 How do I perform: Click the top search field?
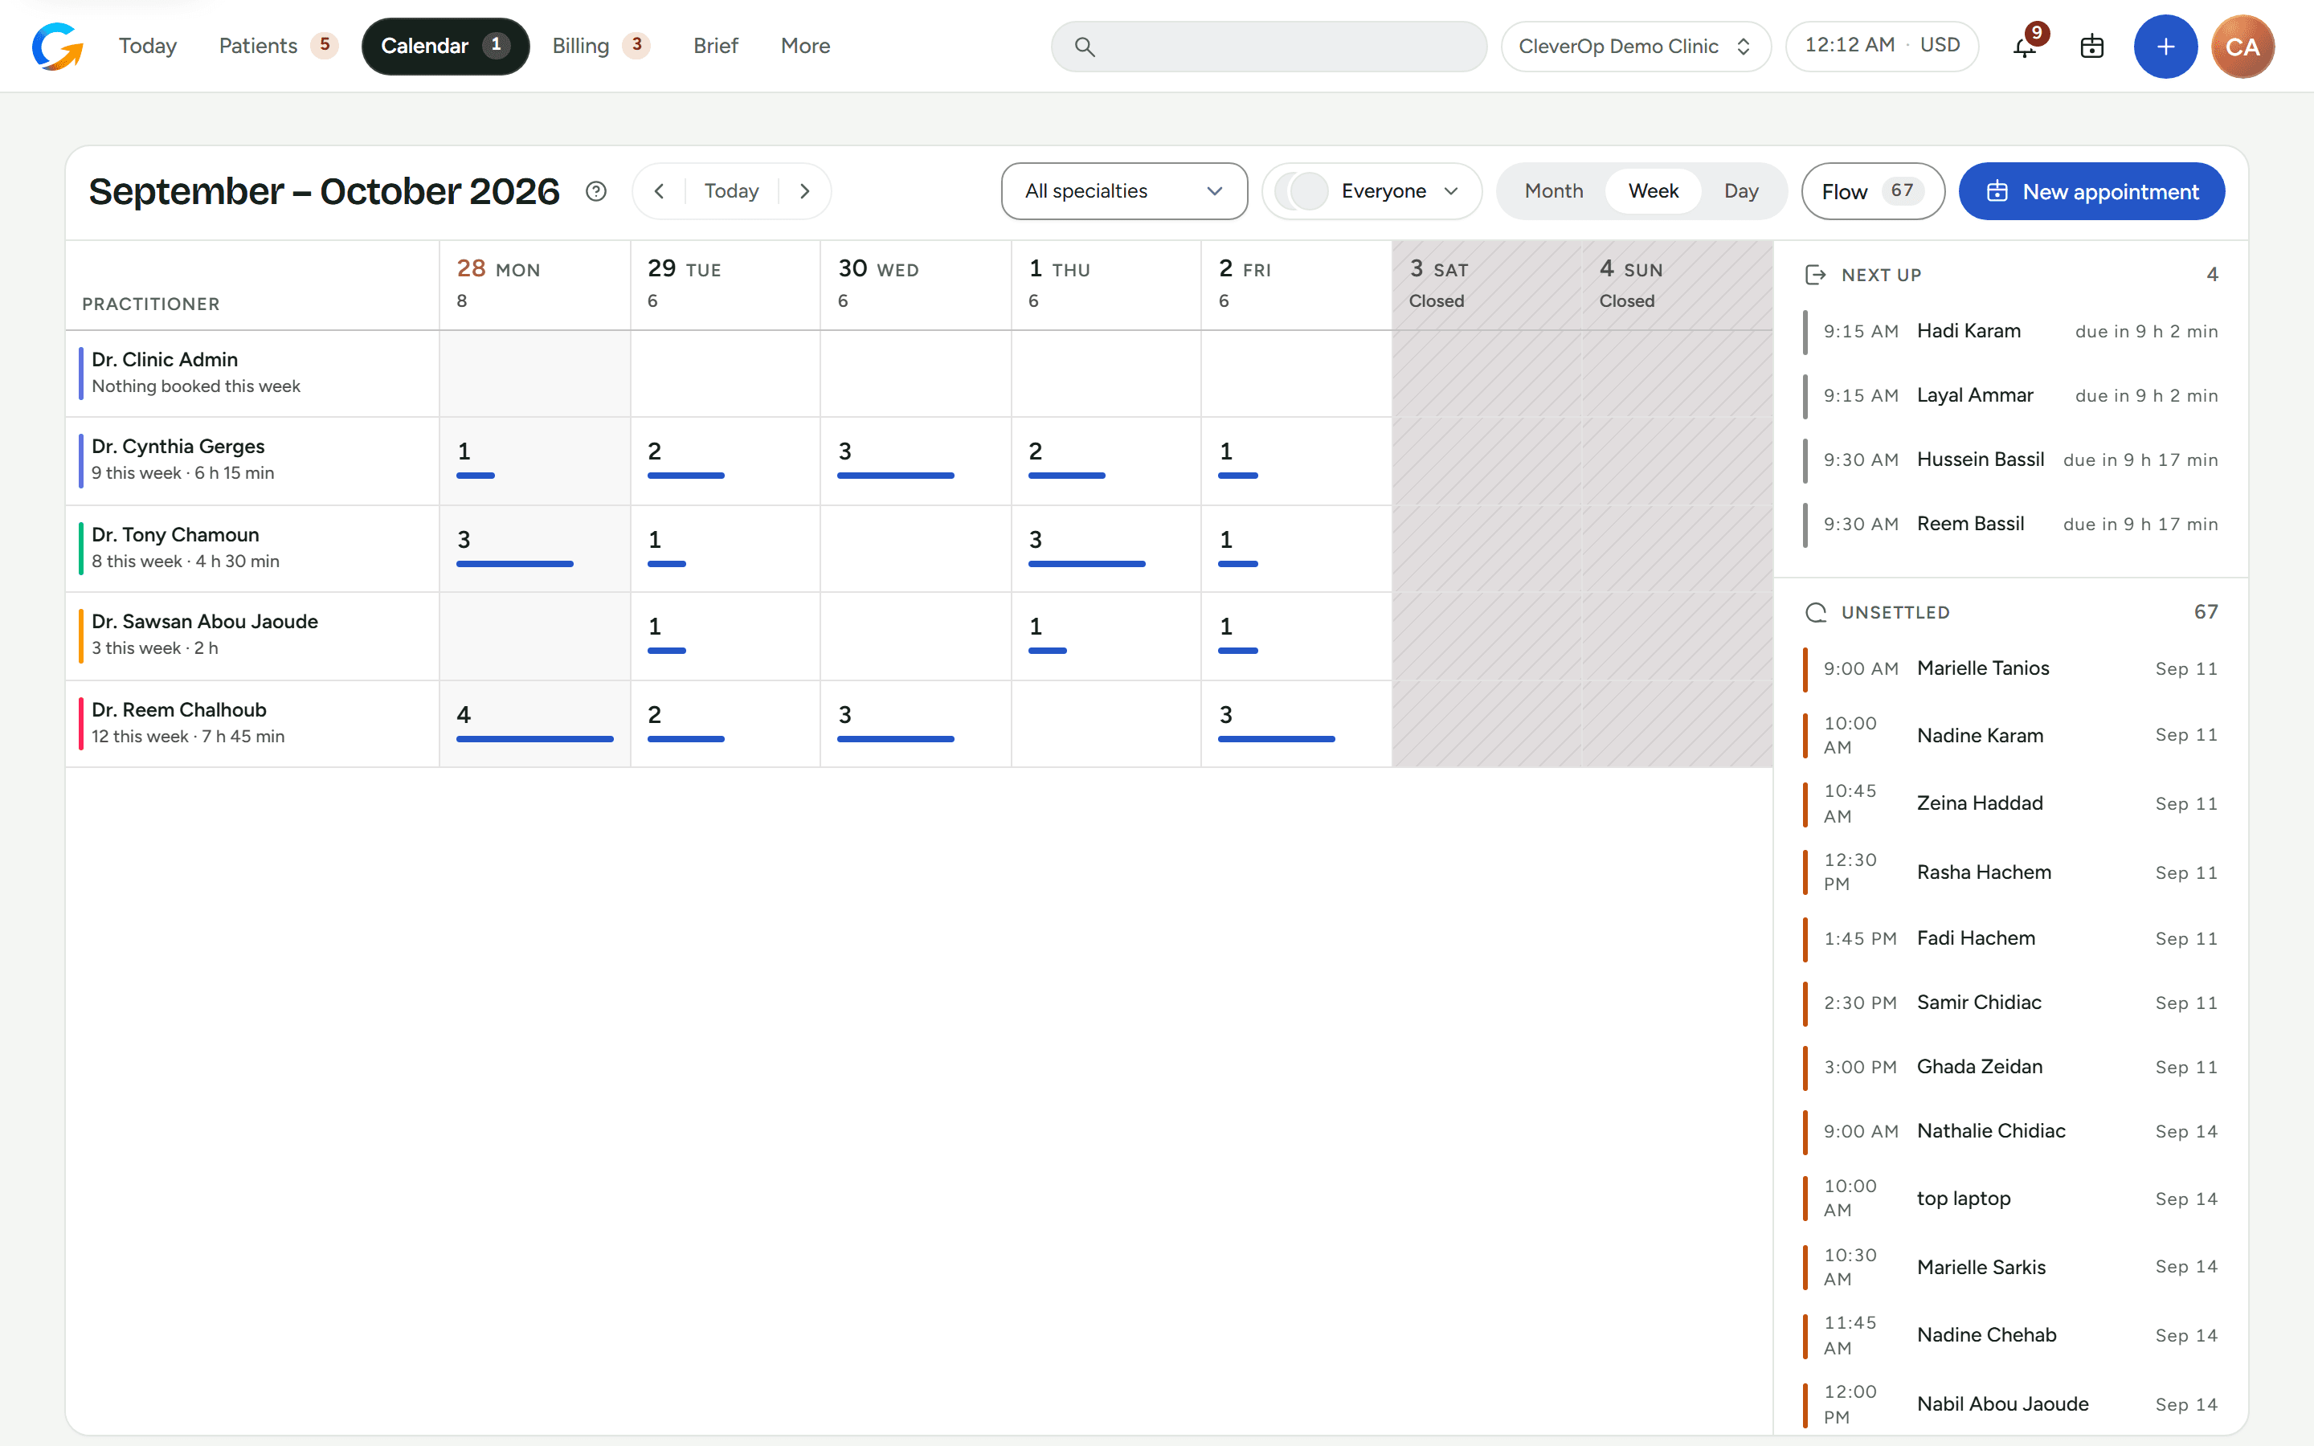tap(1268, 46)
